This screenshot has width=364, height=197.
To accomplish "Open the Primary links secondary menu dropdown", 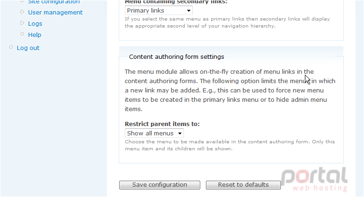I will (159, 10).
